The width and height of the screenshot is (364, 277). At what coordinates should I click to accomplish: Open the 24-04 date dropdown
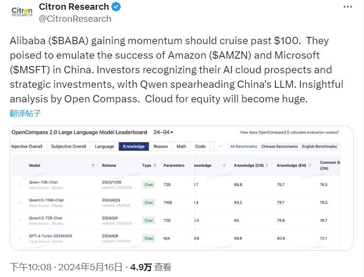[163, 132]
